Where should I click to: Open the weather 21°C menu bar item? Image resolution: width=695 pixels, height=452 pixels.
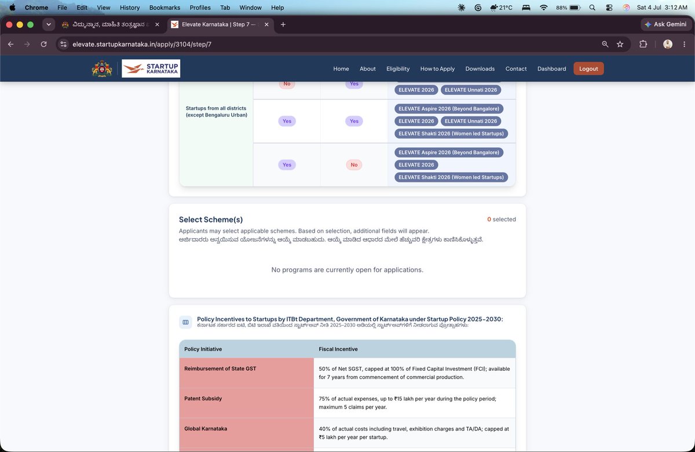tap(501, 8)
